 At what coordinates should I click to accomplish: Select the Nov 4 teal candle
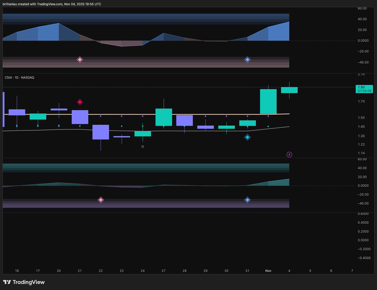[x=289, y=90]
